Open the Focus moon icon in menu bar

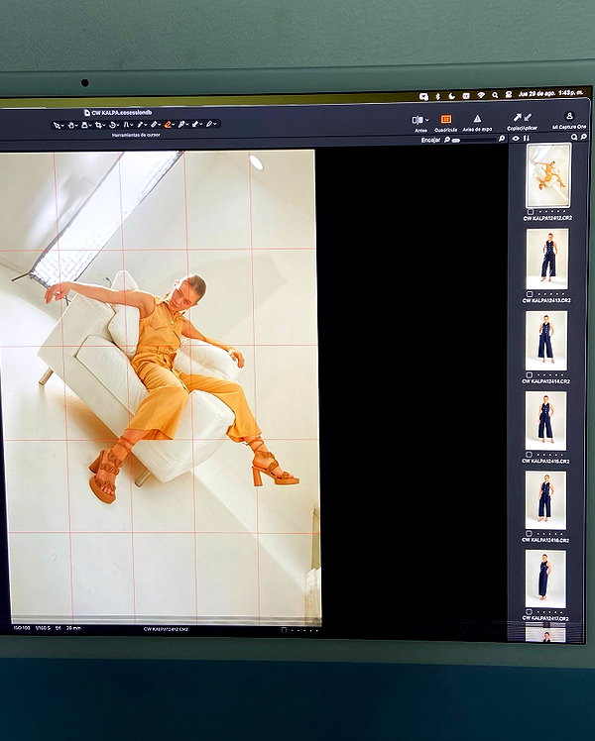coord(451,96)
